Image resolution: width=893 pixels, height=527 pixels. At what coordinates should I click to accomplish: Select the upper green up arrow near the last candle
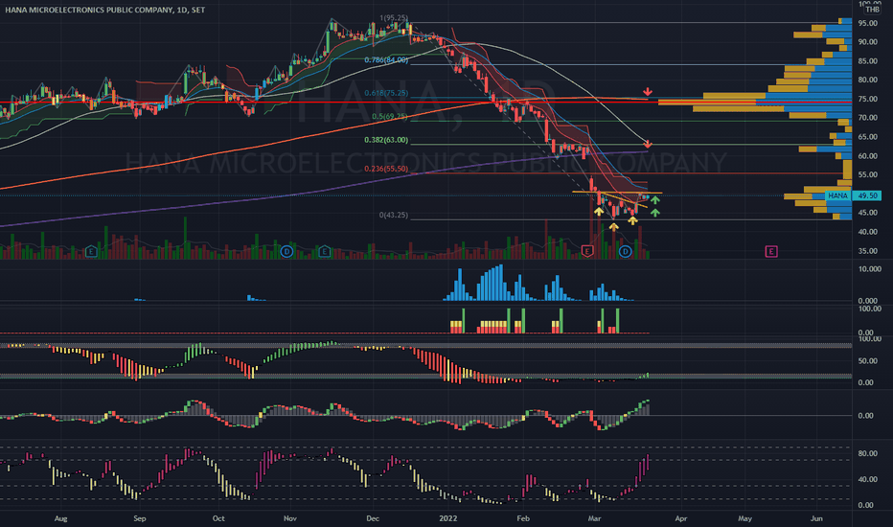655,200
